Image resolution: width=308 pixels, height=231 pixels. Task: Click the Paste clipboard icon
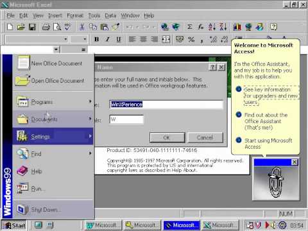pos(104,27)
